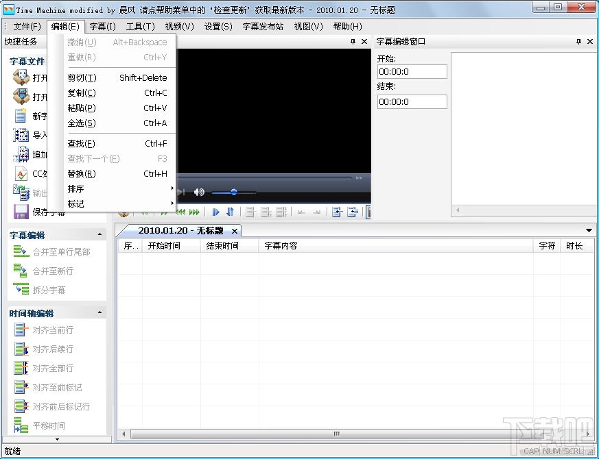Screen dimensions: 599x459
Task: Open the 文件(F) menu
Action: click(x=27, y=26)
